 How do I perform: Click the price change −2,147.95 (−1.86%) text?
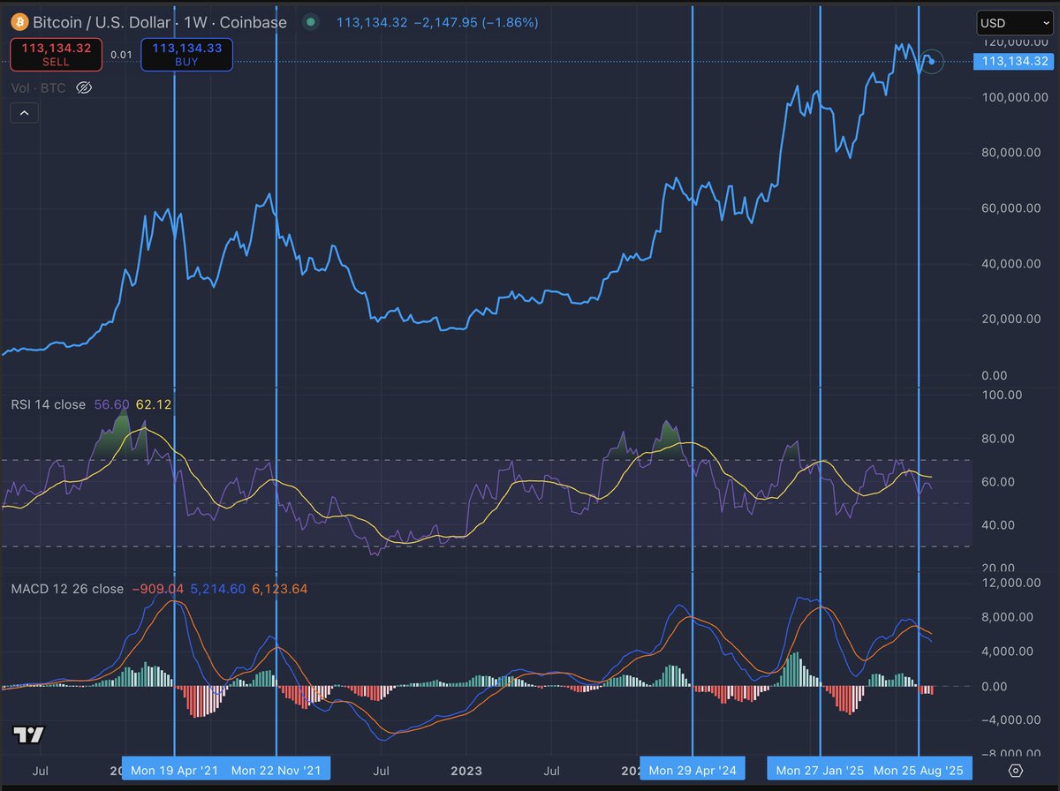tap(475, 22)
